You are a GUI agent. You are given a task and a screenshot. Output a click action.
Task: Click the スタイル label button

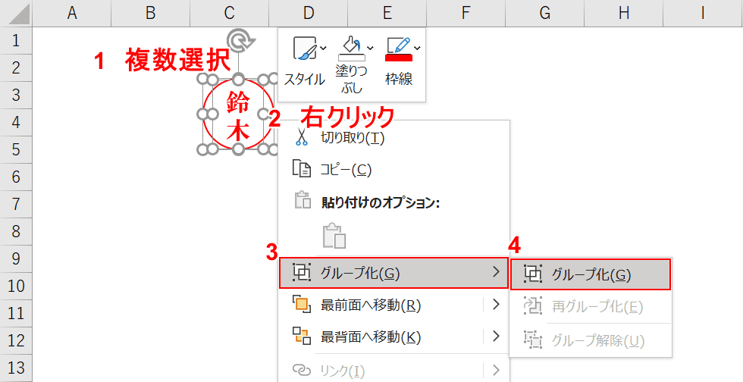coord(304,79)
